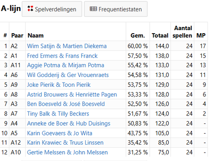The width and height of the screenshot is (211, 161).
Task: Open Wim Satijn & Martien Diekema link
Action: coord(67,46)
